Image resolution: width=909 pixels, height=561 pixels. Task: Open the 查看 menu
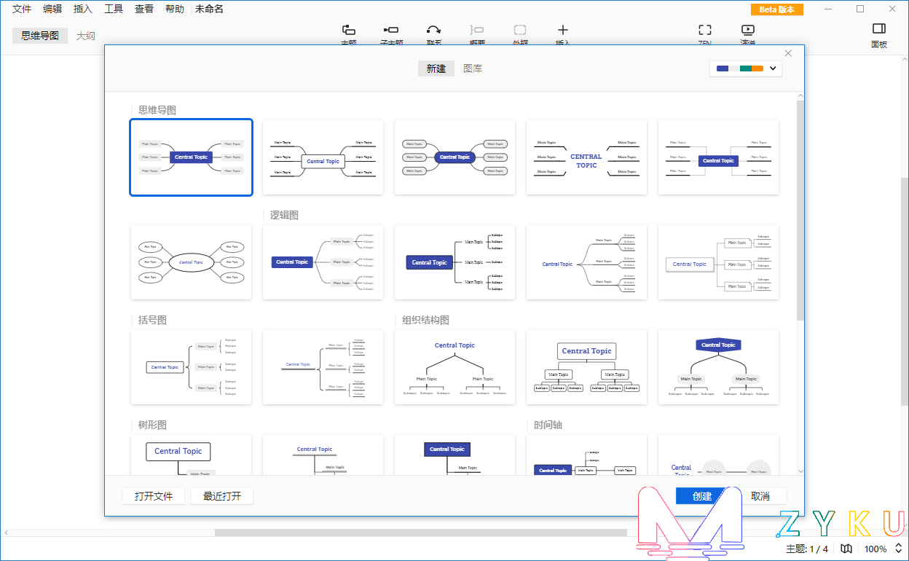coord(144,9)
